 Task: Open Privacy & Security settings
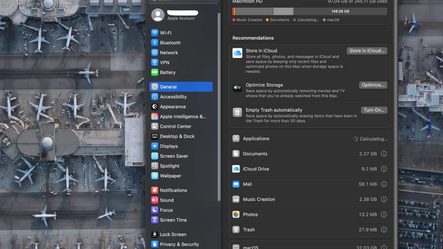click(x=179, y=244)
